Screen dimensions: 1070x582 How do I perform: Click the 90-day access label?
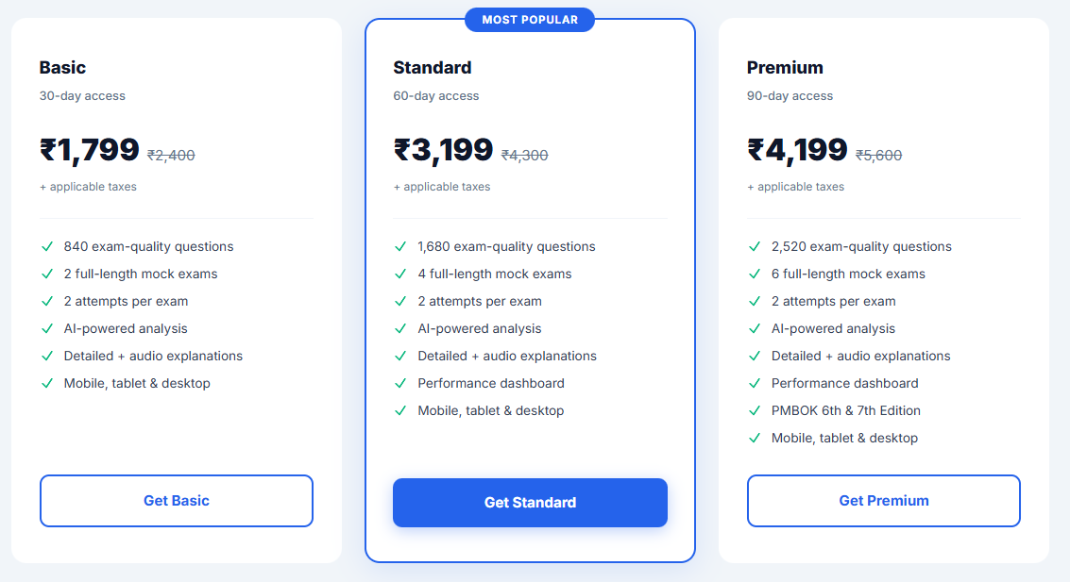click(x=790, y=96)
